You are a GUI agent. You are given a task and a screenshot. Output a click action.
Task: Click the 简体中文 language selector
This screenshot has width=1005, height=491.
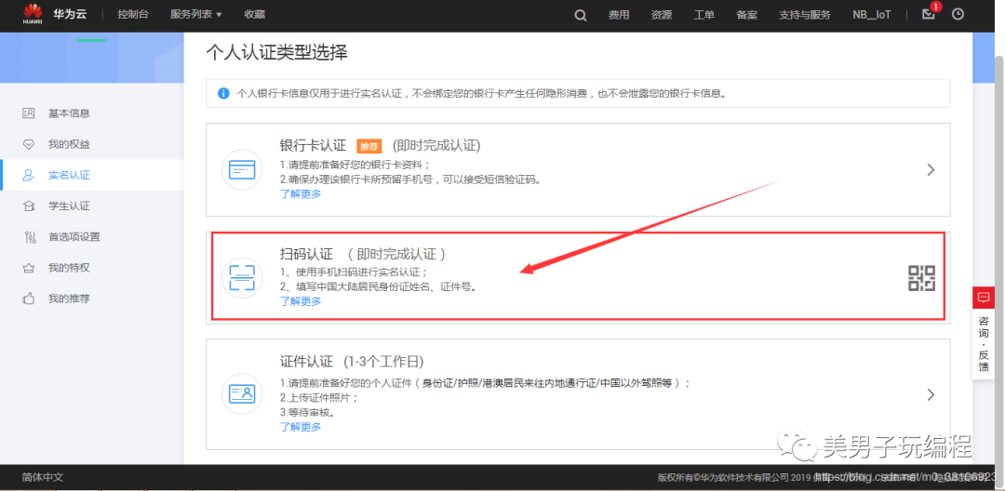[x=42, y=478]
